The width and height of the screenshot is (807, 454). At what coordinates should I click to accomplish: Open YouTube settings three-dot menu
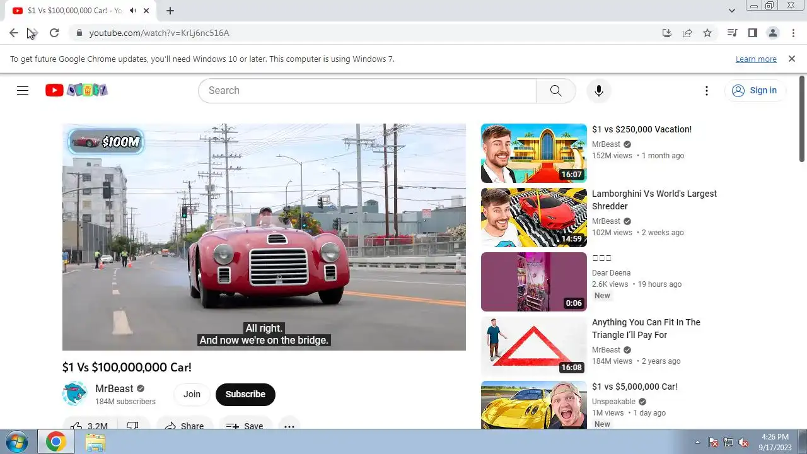707,91
